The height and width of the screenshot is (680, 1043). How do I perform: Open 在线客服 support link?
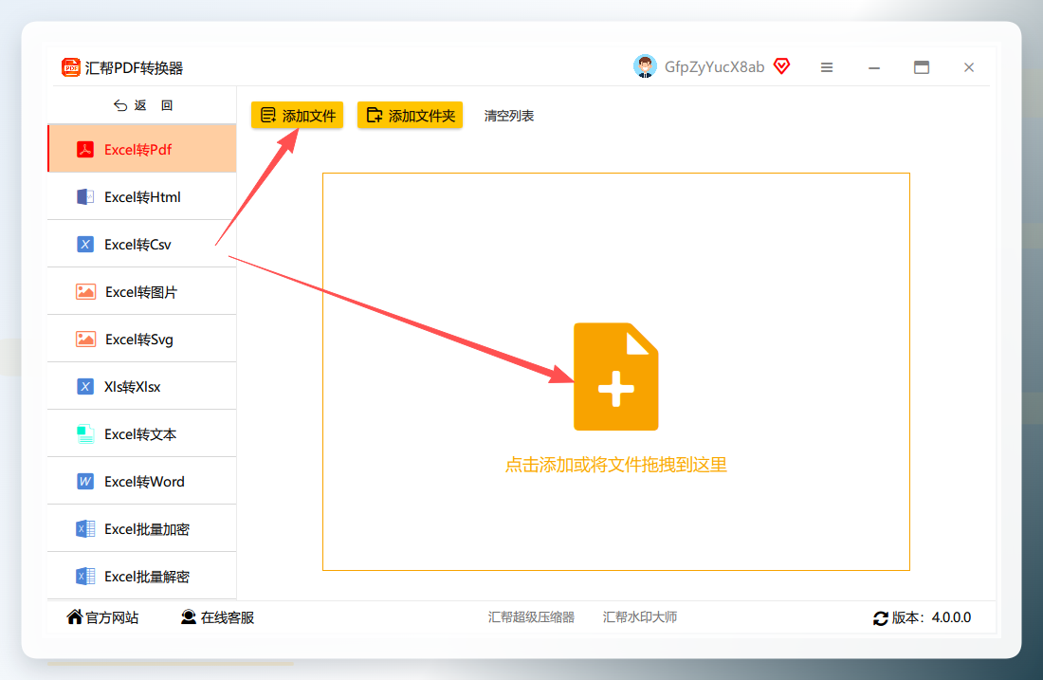(x=228, y=617)
